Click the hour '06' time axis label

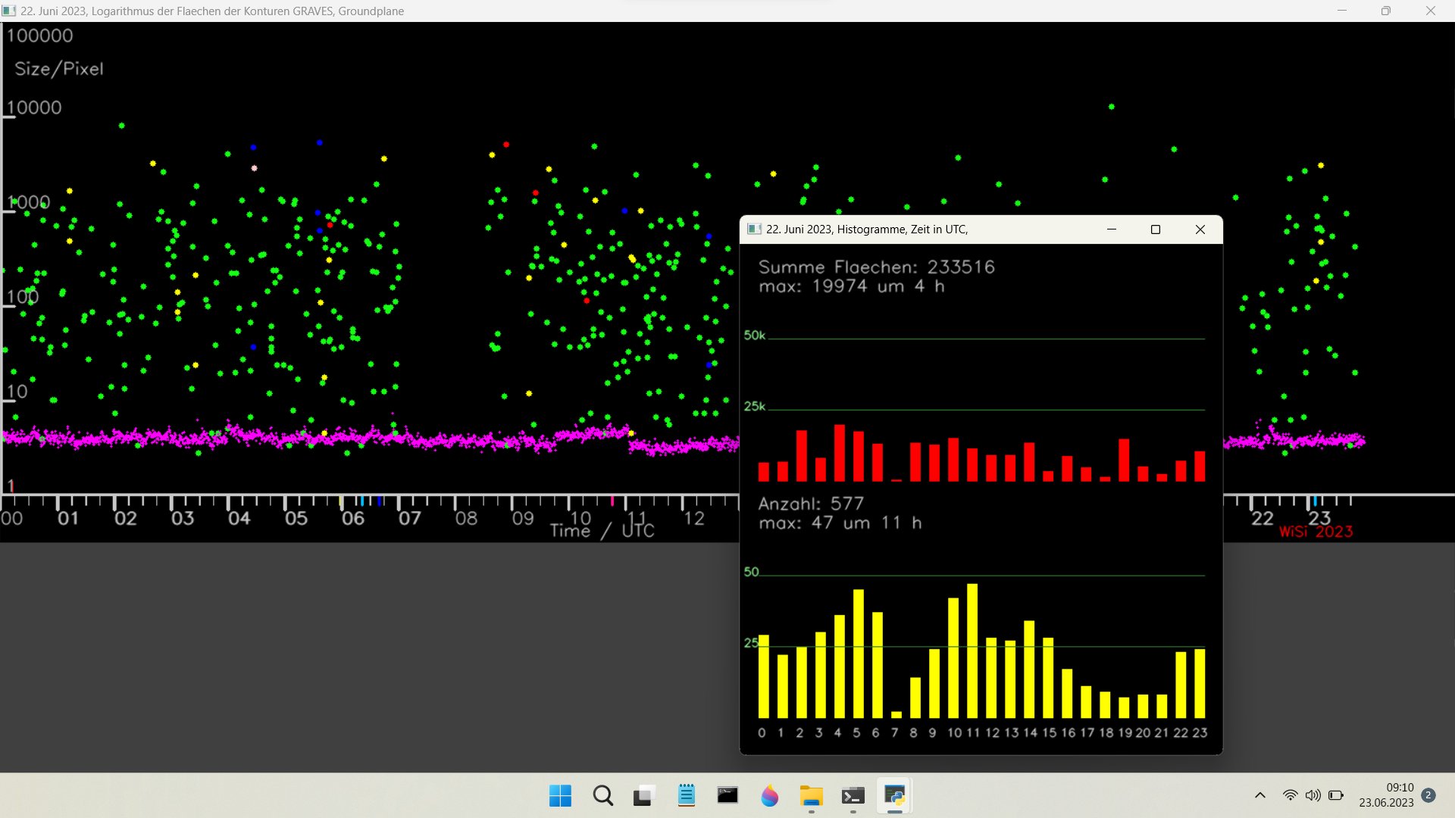[x=353, y=519]
